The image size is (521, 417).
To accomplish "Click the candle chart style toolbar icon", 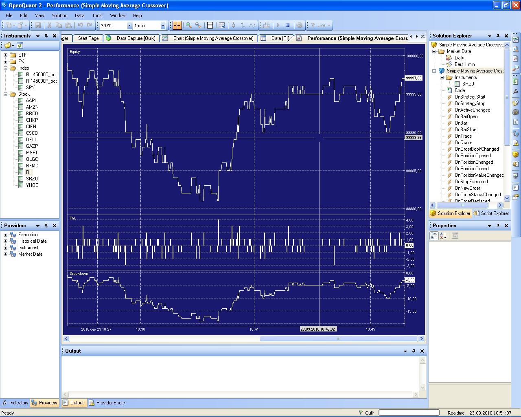I will [x=234, y=25].
